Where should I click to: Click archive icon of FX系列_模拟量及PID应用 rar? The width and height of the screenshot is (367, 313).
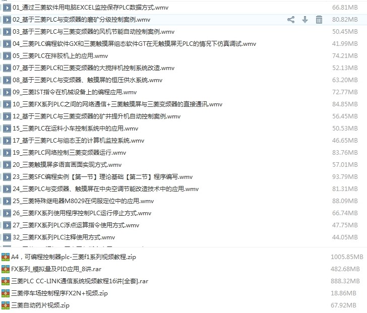coord(6,269)
